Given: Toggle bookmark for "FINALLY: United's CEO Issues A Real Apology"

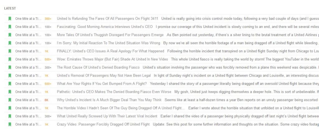Looking at the screenshot, I should [10, 51].
